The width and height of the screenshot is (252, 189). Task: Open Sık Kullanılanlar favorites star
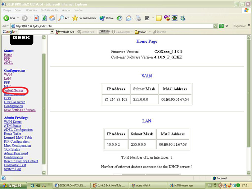coord(84,18)
